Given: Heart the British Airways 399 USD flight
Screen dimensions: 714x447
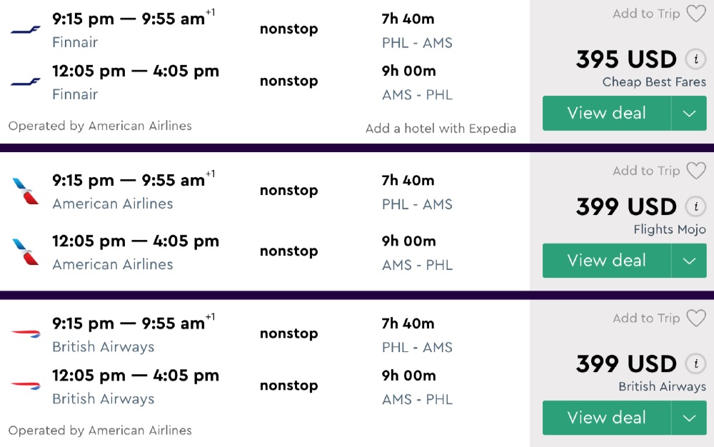Looking at the screenshot, I should [x=695, y=318].
